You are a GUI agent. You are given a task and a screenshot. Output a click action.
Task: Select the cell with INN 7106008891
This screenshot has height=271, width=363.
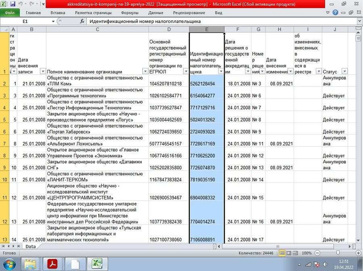pyautogui.click(x=207, y=234)
